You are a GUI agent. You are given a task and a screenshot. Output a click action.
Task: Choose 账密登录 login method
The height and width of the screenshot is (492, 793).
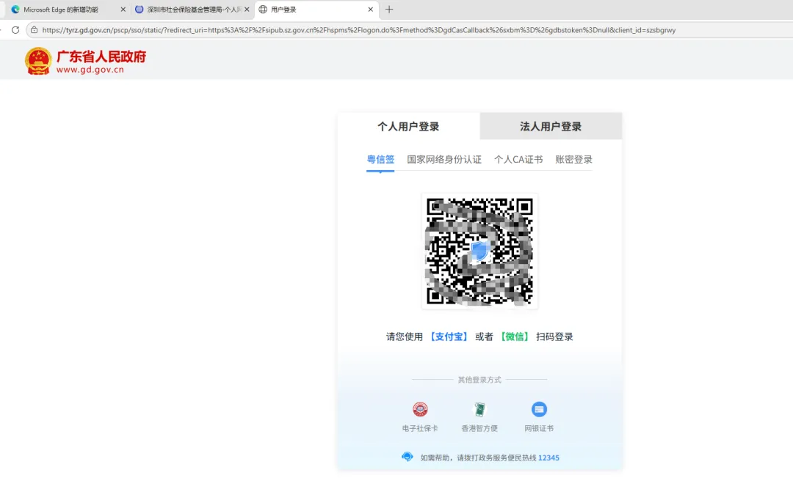573,159
